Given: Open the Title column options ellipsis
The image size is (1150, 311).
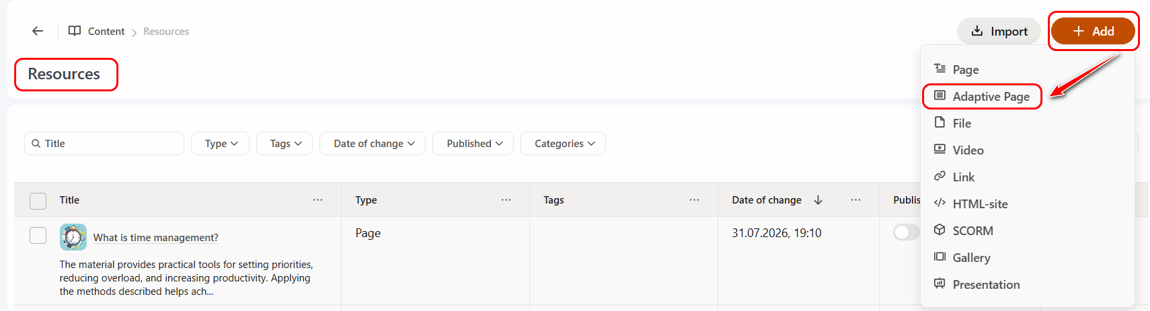Looking at the screenshot, I should (x=317, y=200).
